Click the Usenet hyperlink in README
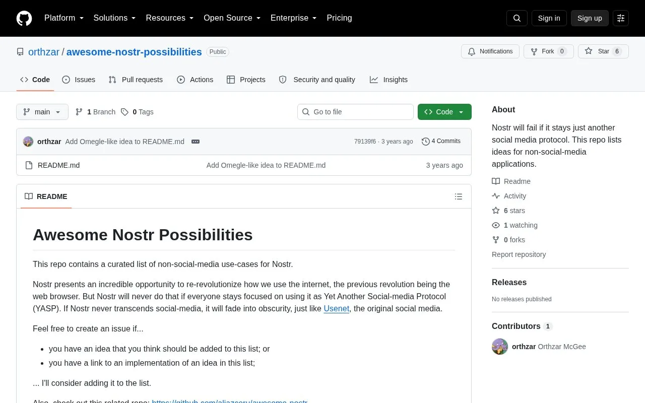645x403 pixels. point(337,308)
